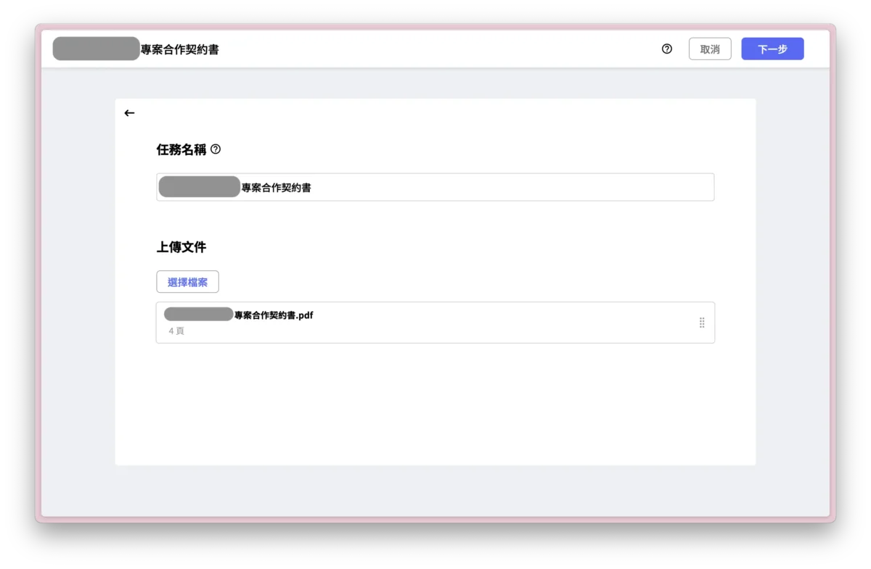Click the help icon in the top toolbar
The width and height of the screenshot is (871, 569).
tap(666, 49)
